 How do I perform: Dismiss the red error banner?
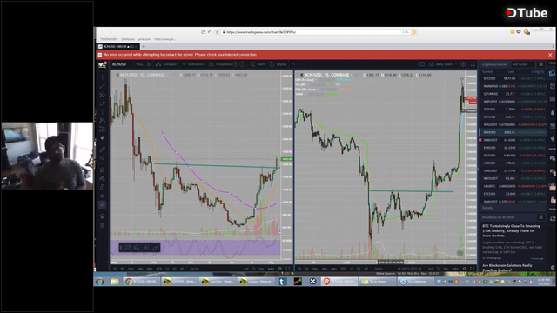550,55
